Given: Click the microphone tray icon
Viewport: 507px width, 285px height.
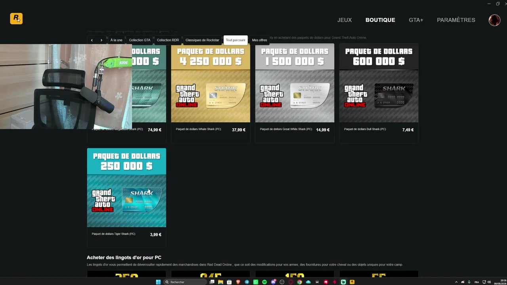Looking at the screenshot, I should pyautogui.click(x=469, y=282).
